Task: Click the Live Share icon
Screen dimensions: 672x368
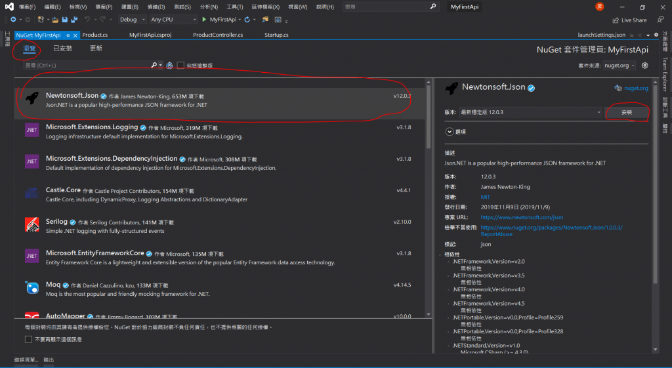Action: coord(616,20)
